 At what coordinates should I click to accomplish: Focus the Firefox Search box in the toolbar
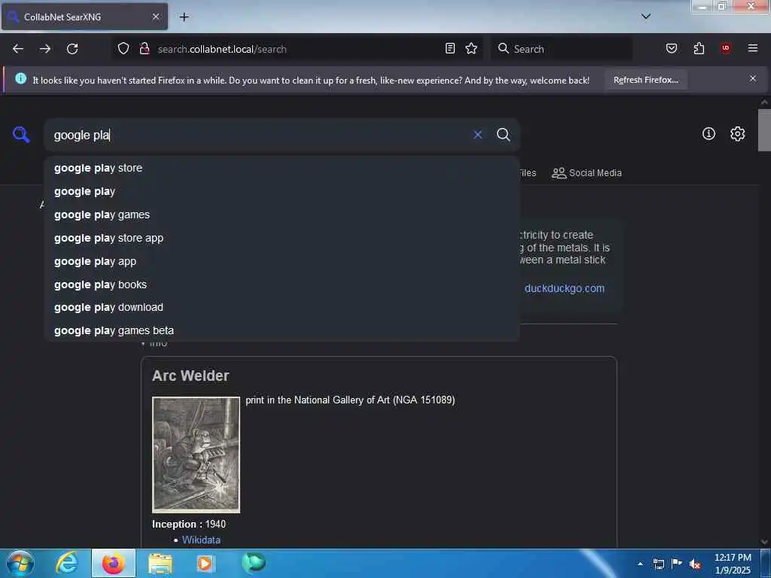pyautogui.click(x=562, y=49)
